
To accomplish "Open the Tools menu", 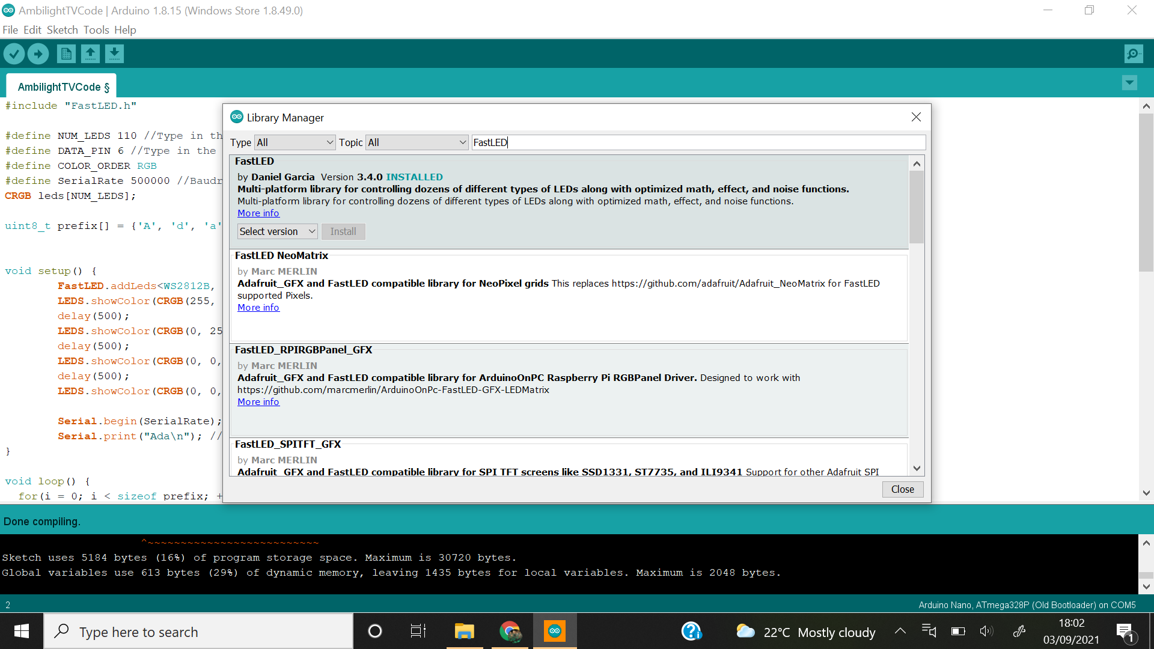I will [x=96, y=30].
